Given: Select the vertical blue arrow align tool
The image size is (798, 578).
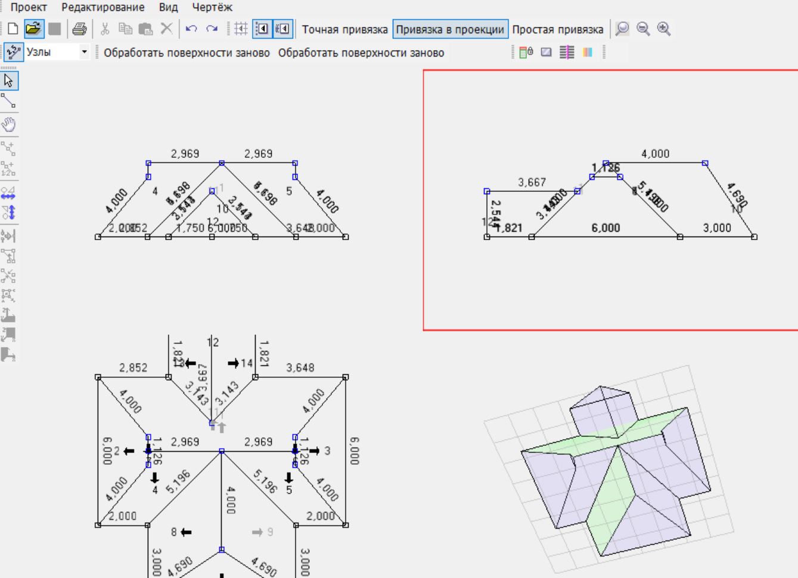Looking at the screenshot, I should click(9, 212).
